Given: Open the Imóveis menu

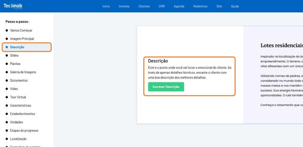Looking at the screenshot, I should click(x=124, y=6).
